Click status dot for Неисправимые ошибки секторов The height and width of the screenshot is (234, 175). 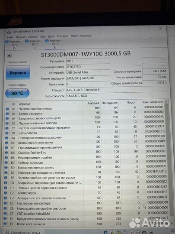[5, 208]
